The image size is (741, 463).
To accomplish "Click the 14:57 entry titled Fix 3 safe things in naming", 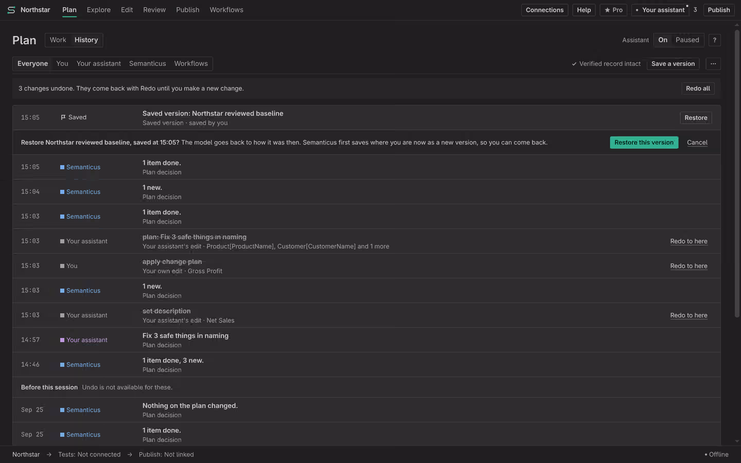I will click(366, 340).
